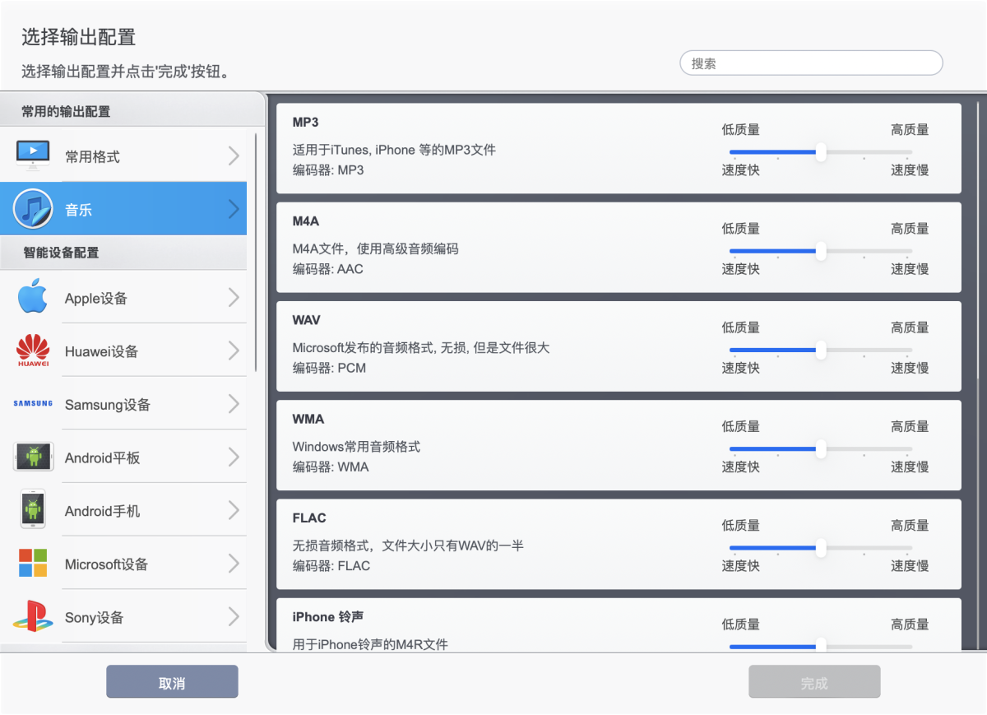Select the Sony PlayStation logo icon
The image size is (987, 715).
click(x=33, y=616)
